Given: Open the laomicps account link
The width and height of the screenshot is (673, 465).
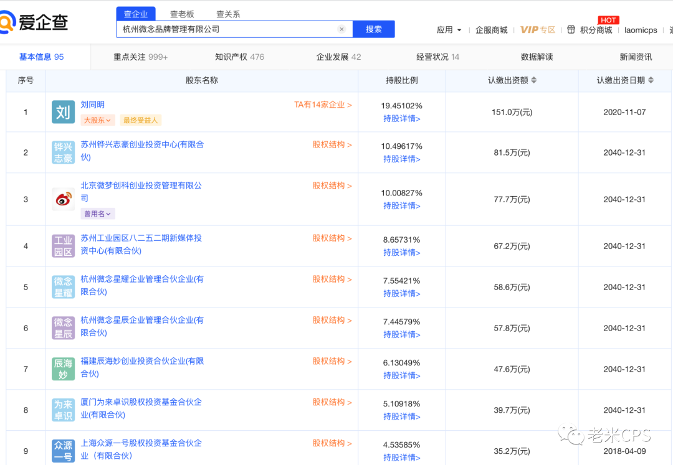Looking at the screenshot, I should point(641,30).
